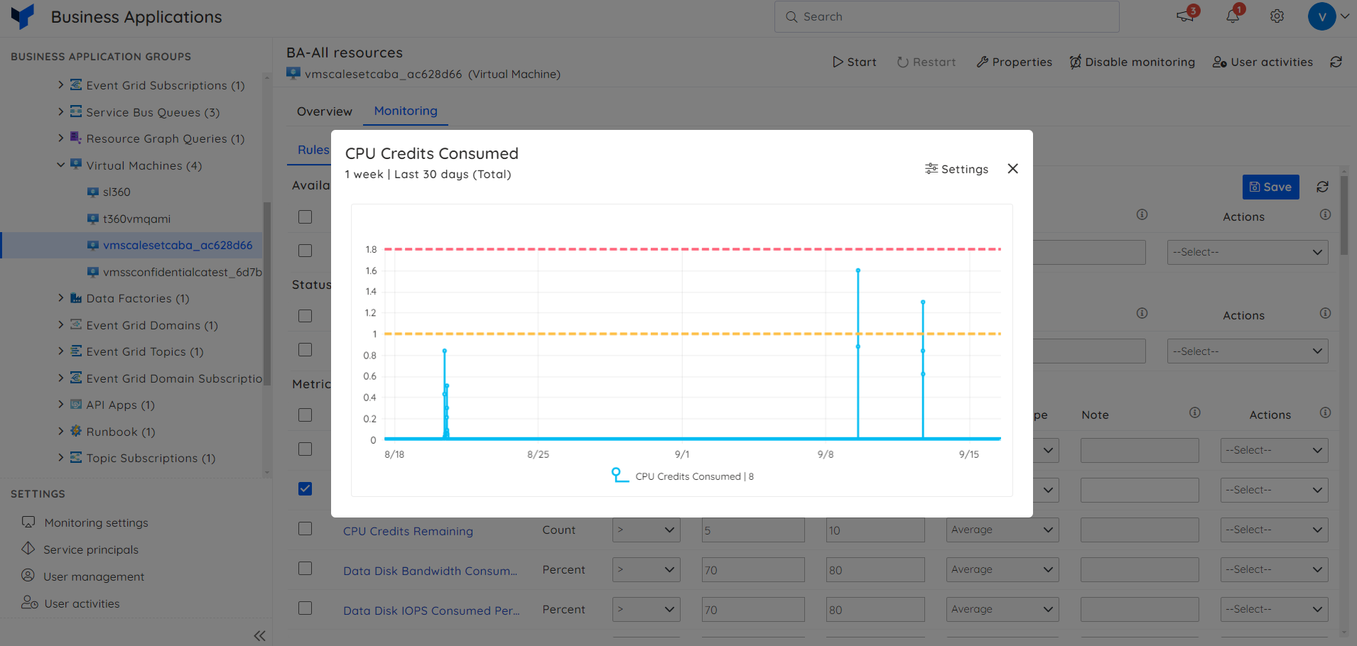
Task: Collapse Virtual Machines (4) group
Action: tap(60, 165)
